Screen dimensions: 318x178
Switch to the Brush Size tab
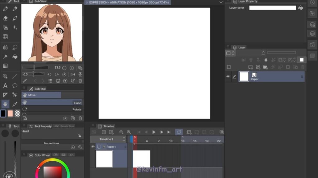(x=65, y=126)
